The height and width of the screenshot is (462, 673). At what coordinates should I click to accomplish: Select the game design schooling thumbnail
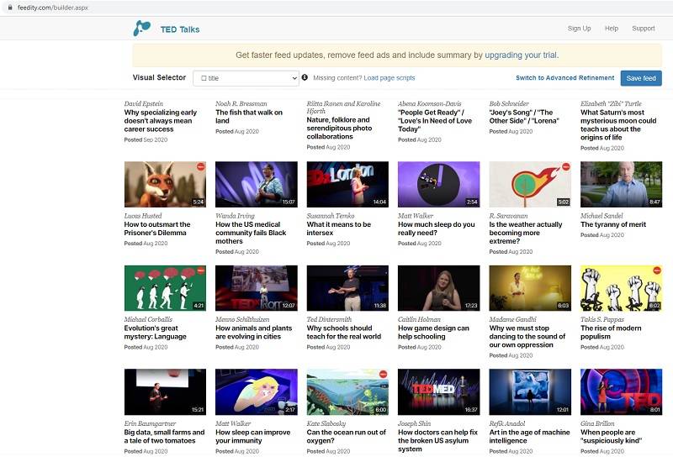click(x=438, y=288)
